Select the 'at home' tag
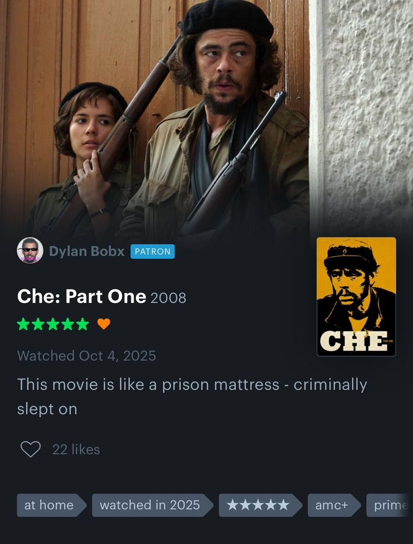 pyautogui.click(x=52, y=505)
